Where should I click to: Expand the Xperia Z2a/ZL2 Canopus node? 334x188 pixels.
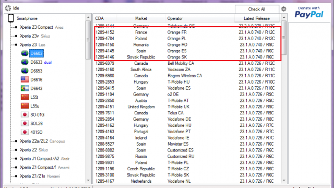tap(16, 141)
